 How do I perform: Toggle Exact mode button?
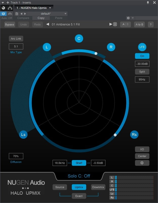click(79, 196)
